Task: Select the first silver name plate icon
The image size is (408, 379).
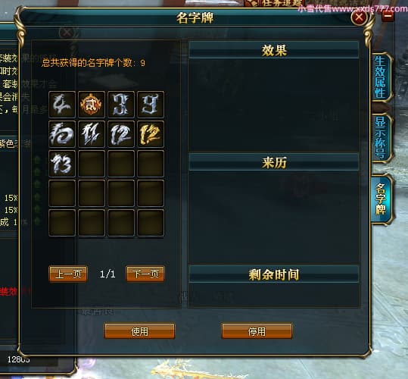Action: tap(62, 105)
